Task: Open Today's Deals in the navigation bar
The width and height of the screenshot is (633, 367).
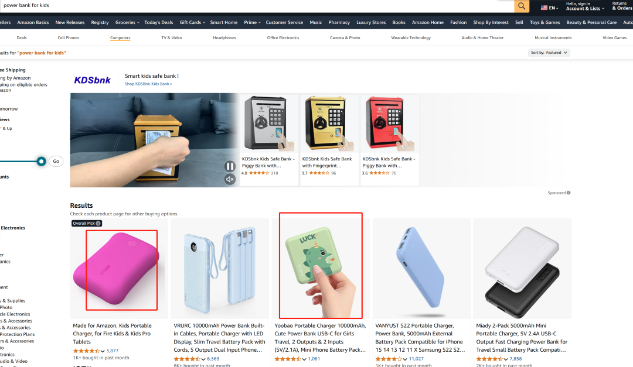Action: pyautogui.click(x=159, y=23)
